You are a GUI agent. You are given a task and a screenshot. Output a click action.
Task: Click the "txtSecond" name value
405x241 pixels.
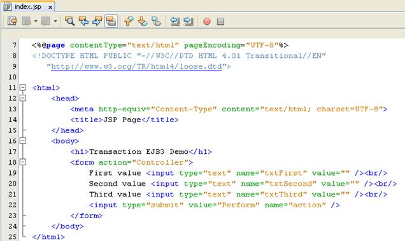tap(290, 184)
